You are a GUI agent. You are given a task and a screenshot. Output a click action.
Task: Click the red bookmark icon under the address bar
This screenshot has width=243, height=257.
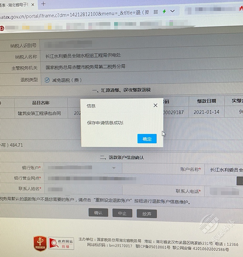click(x=2, y=28)
